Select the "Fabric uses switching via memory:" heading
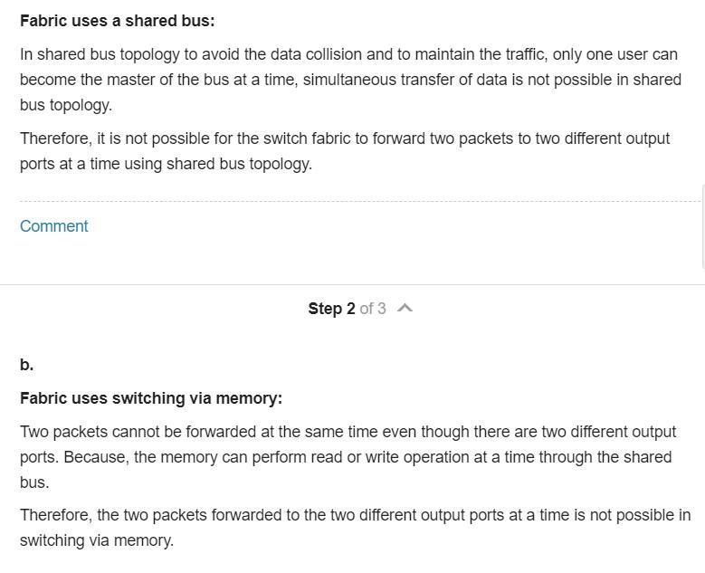 click(151, 398)
